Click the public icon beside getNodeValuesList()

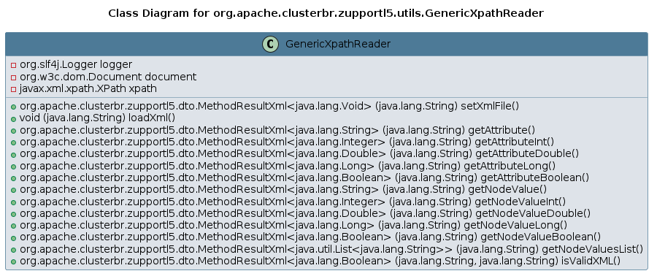[x=13, y=251]
